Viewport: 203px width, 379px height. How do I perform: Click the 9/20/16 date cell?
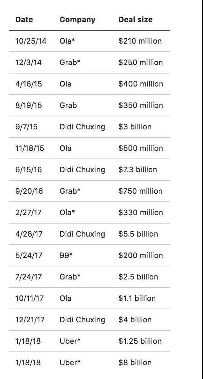(x=29, y=191)
